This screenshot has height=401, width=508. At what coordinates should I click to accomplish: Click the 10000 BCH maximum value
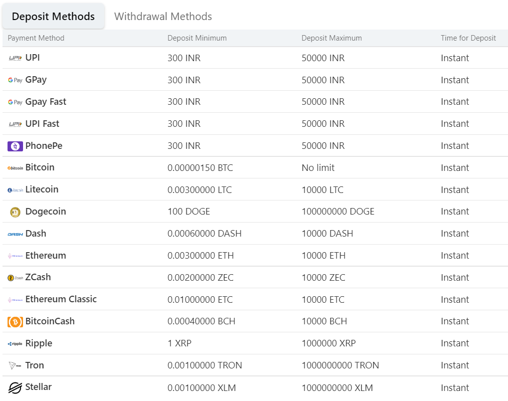[324, 321]
